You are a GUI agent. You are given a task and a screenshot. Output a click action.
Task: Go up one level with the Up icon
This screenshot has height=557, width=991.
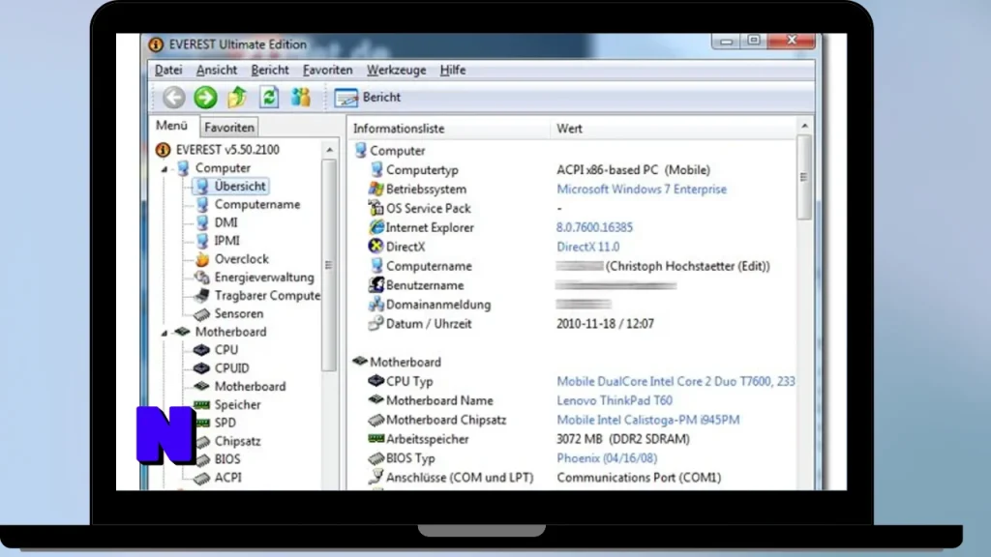[237, 98]
